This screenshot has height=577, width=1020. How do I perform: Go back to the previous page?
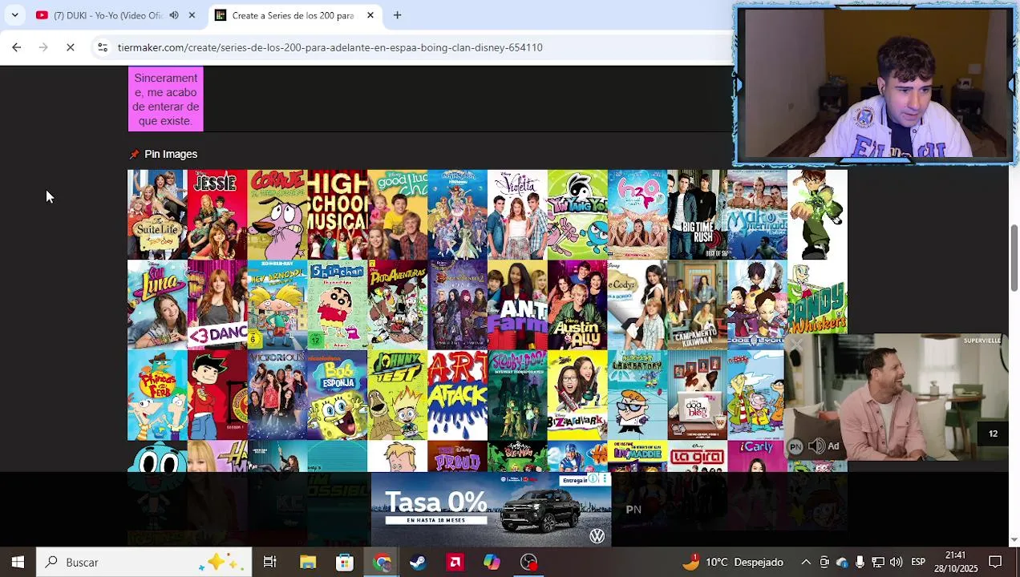point(16,47)
